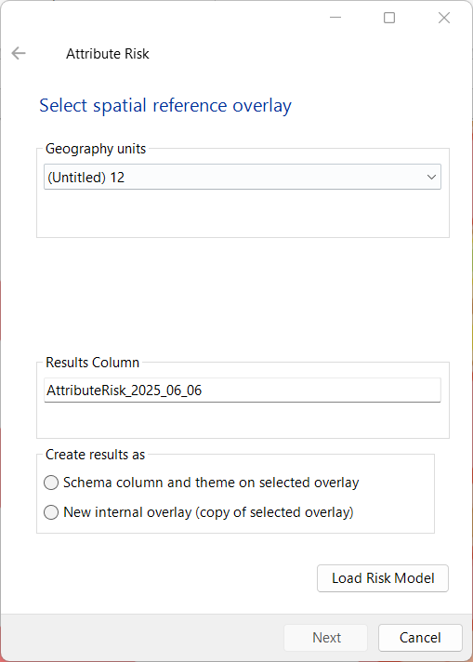This screenshot has width=473, height=662.
Task: Minimize the Attribute Risk window
Action: point(335,18)
